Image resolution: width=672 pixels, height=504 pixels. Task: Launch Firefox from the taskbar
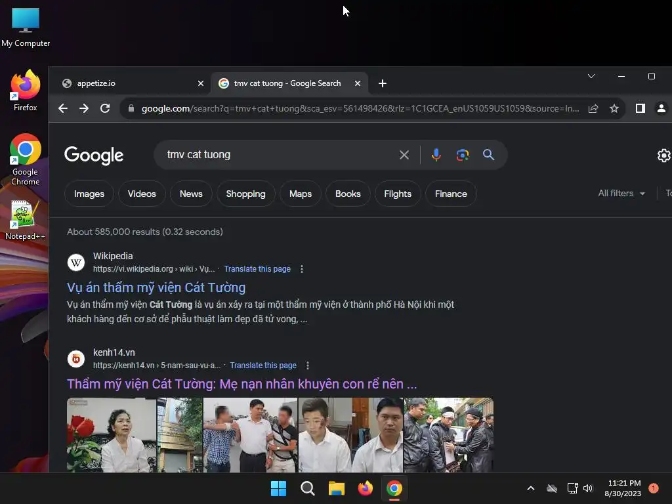[x=365, y=488]
